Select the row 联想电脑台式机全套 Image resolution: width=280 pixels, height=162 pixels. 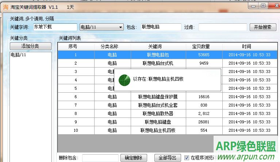click(168, 105)
